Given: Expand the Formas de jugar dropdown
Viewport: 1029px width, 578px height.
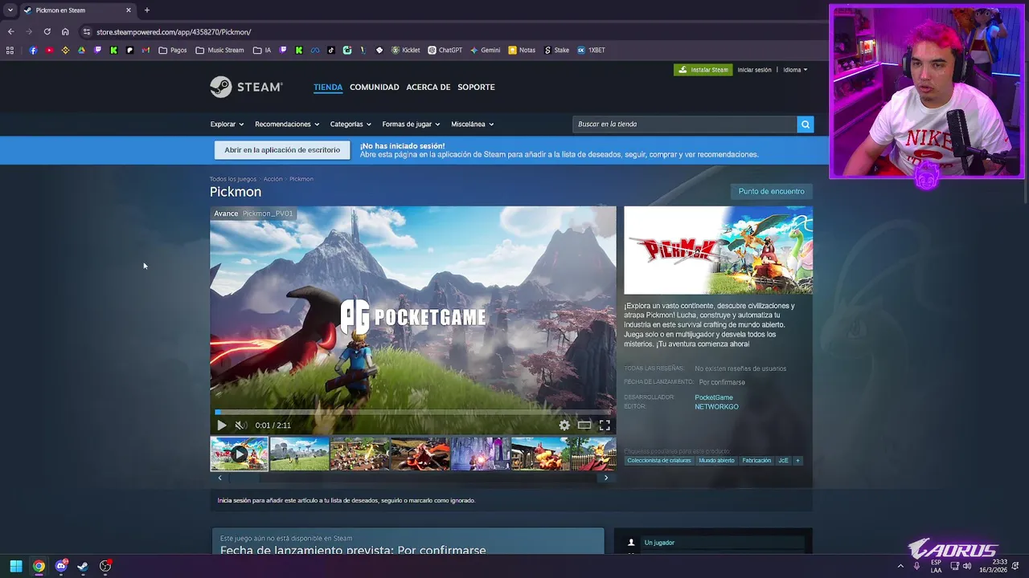Looking at the screenshot, I should pos(411,124).
